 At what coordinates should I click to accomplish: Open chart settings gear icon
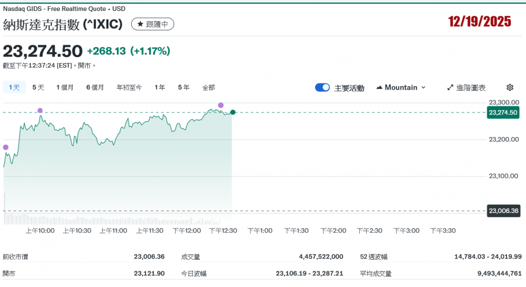(509, 88)
